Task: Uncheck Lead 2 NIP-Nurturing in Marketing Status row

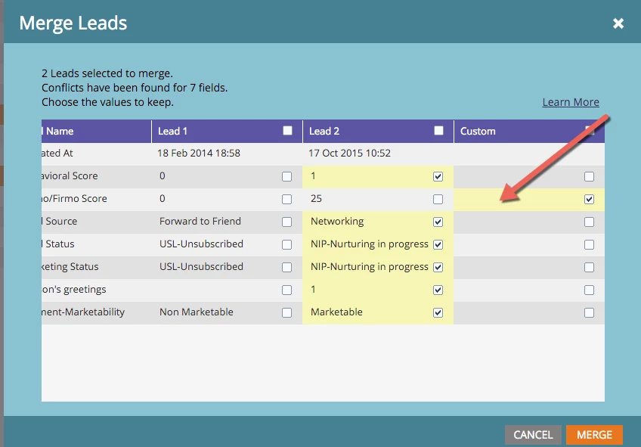Action: click(x=438, y=267)
